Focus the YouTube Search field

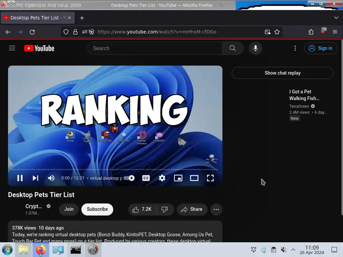pos(155,48)
